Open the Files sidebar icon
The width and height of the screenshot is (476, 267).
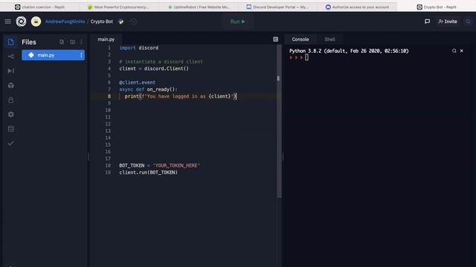[x=10, y=42]
